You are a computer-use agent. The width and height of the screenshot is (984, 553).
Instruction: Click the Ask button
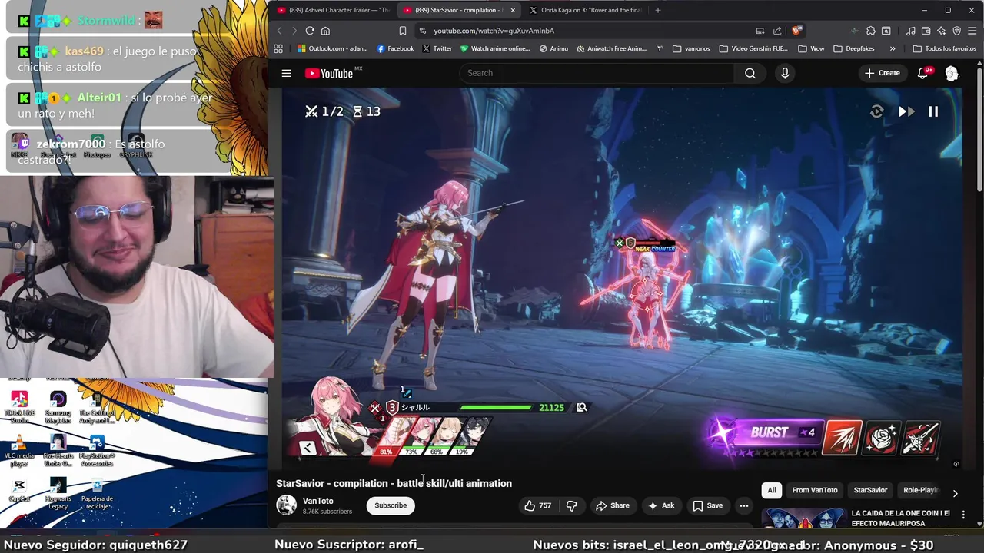point(661,505)
